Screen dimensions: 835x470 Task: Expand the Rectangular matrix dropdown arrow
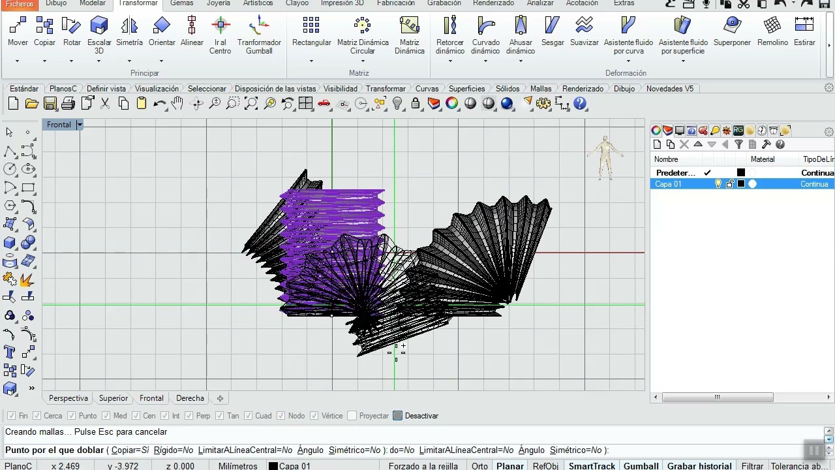pyautogui.click(x=312, y=61)
